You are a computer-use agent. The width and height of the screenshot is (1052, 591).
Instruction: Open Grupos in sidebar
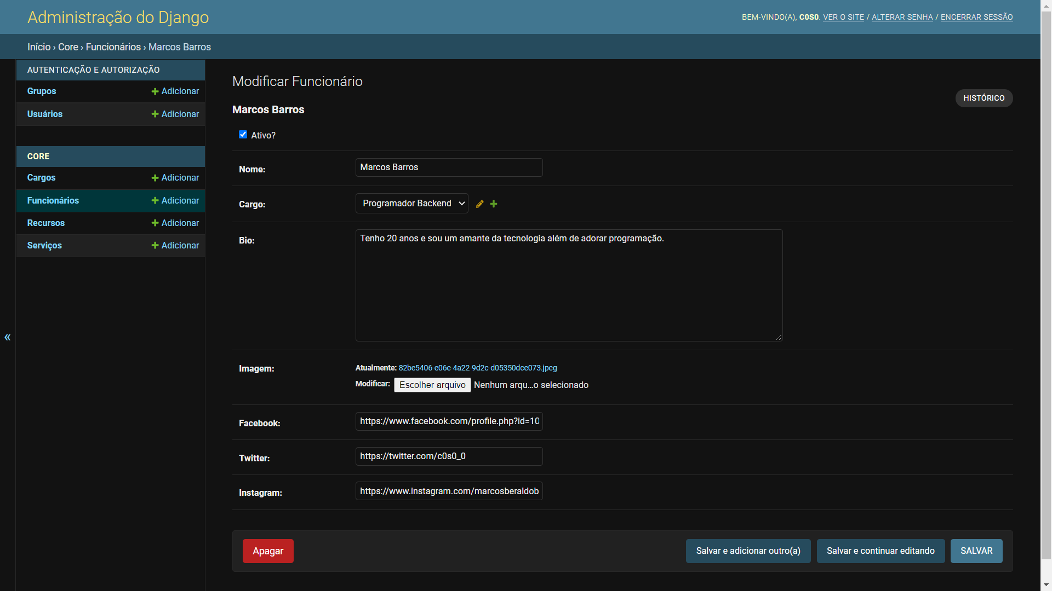[42, 91]
